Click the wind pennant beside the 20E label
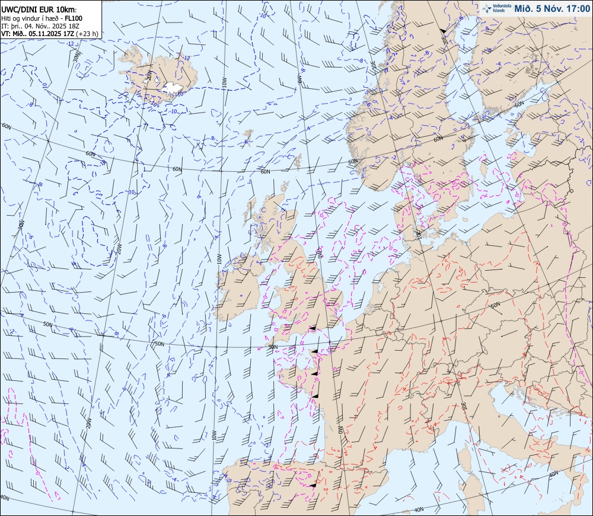593x516 pixels. [x=442, y=30]
